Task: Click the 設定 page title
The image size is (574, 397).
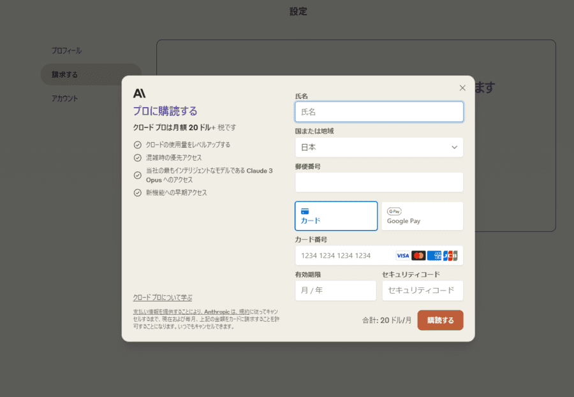Action: 298,11
